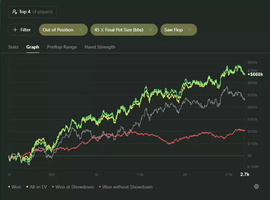
Task: Open graph settings via gear icon
Action: (x=256, y=186)
